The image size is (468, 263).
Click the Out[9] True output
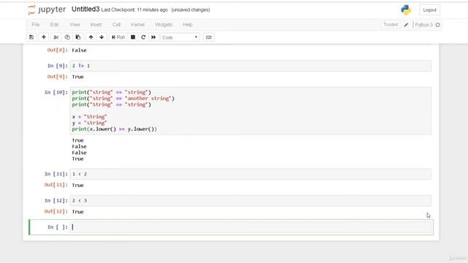point(78,77)
